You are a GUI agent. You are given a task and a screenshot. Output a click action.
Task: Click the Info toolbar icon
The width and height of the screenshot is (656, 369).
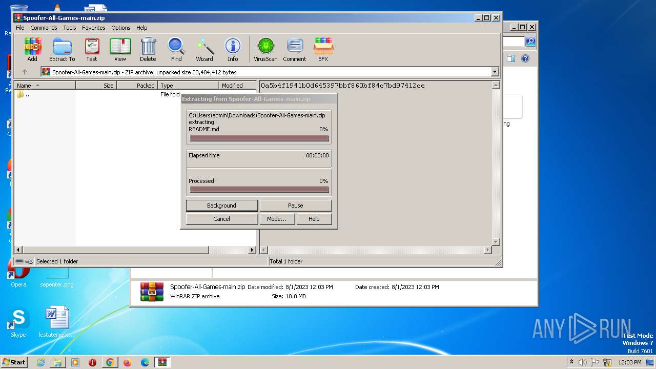pos(233,50)
